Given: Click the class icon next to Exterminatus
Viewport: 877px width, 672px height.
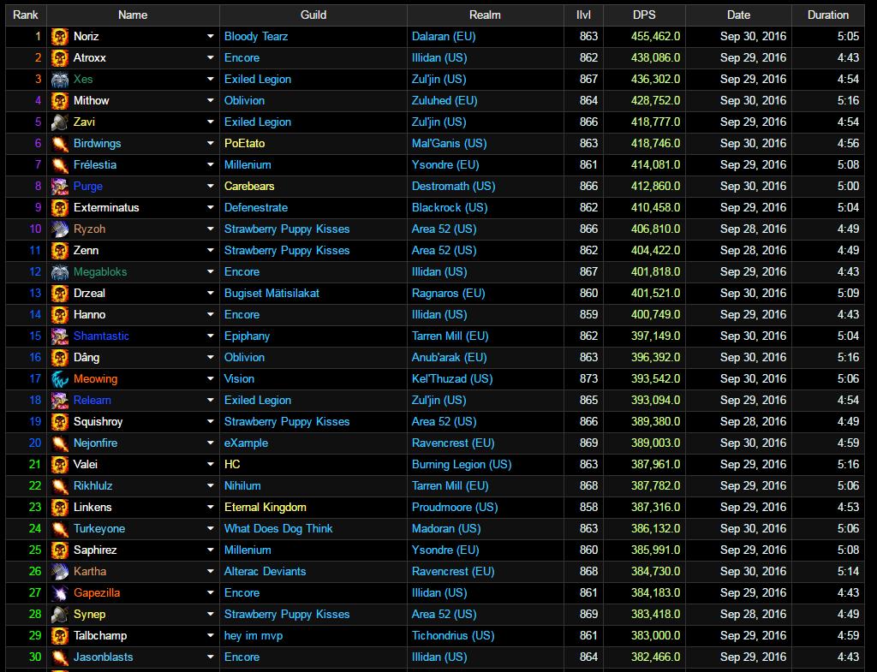Looking at the screenshot, I should click(x=60, y=208).
